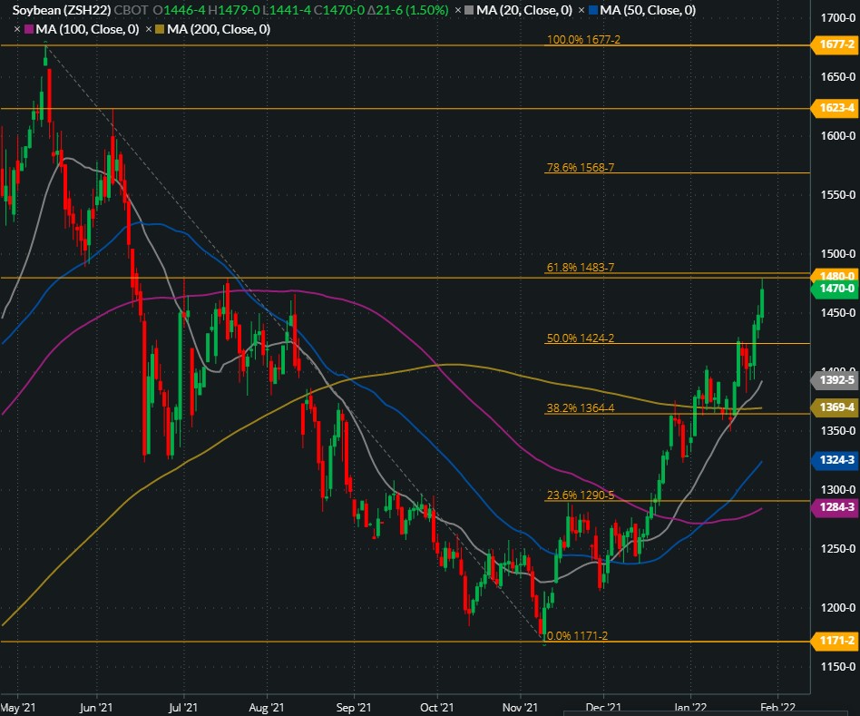Remove the MA (50, Close, 0) indicator
860x716 pixels.
[581, 11]
